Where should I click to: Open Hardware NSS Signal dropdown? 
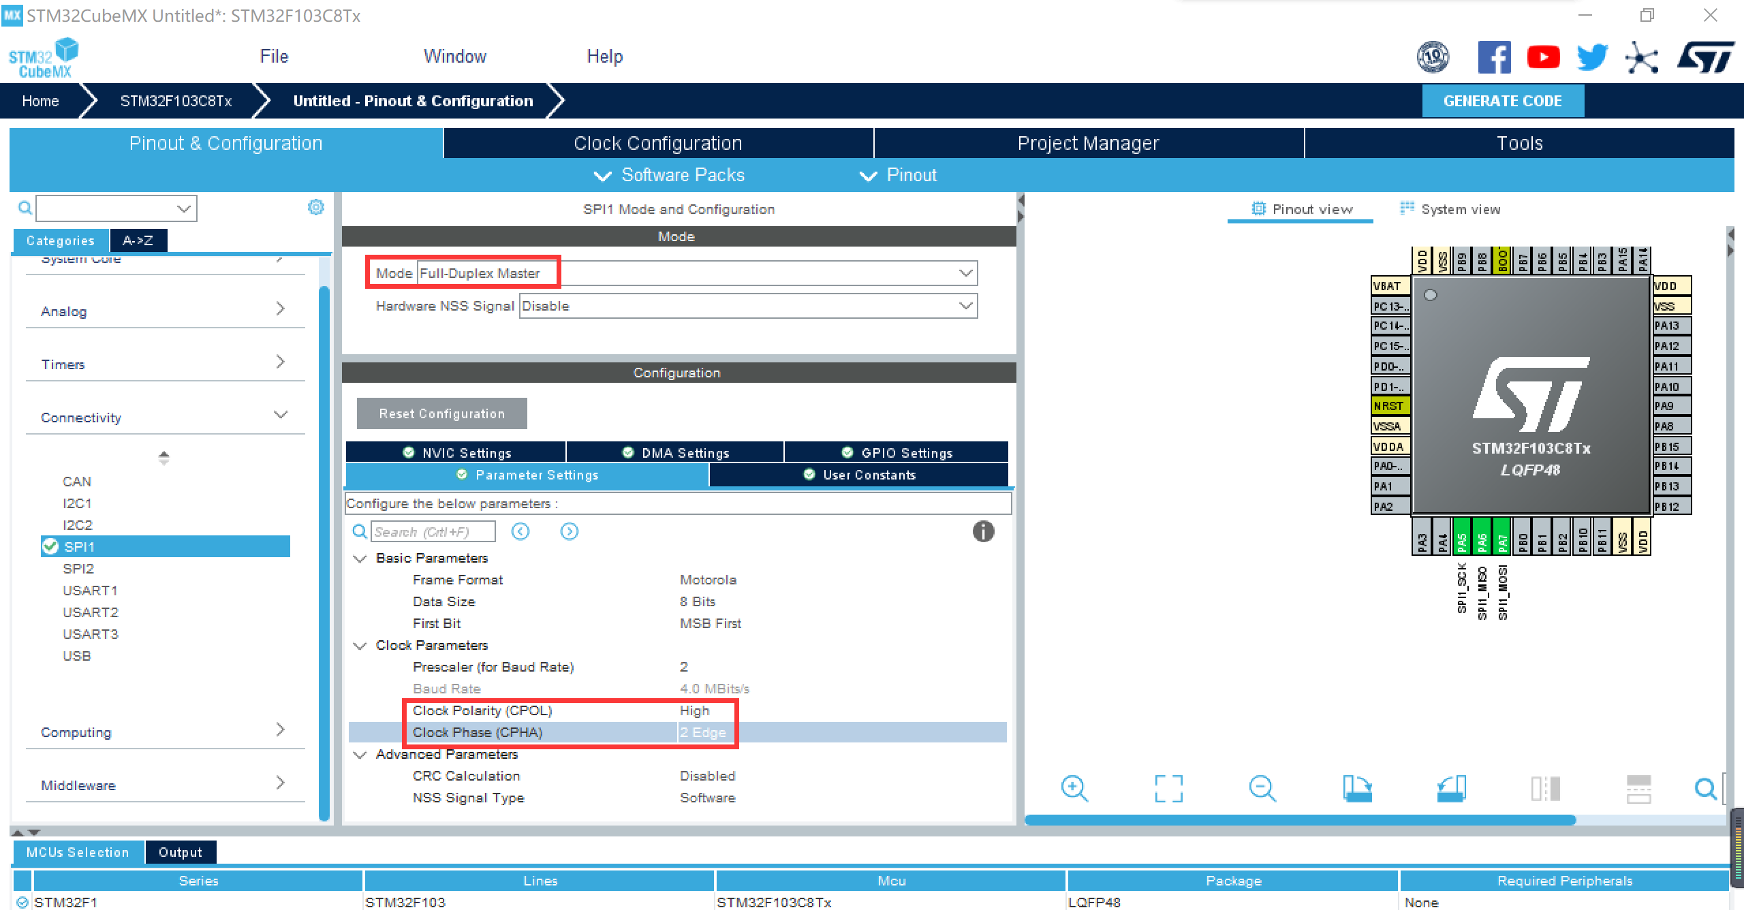965,306
